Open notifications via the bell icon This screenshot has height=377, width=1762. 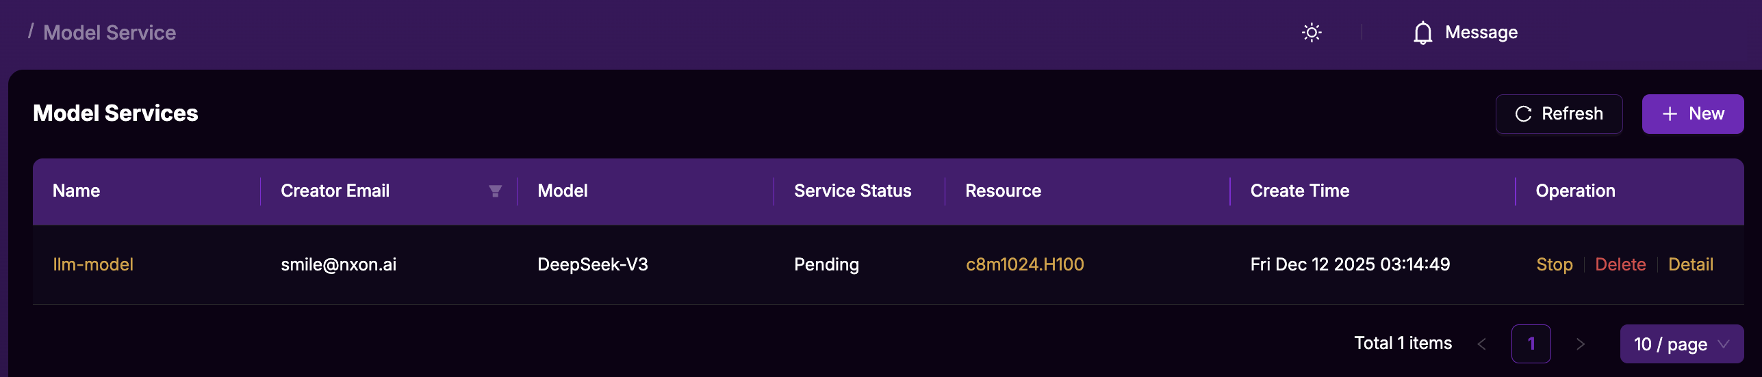[1422, 33]
